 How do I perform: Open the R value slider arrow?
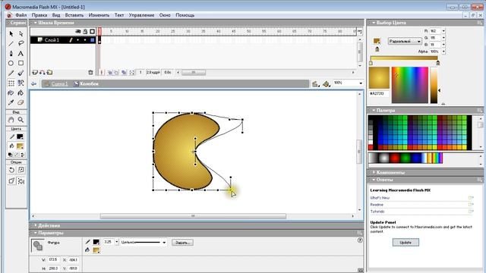pos(443,31)
